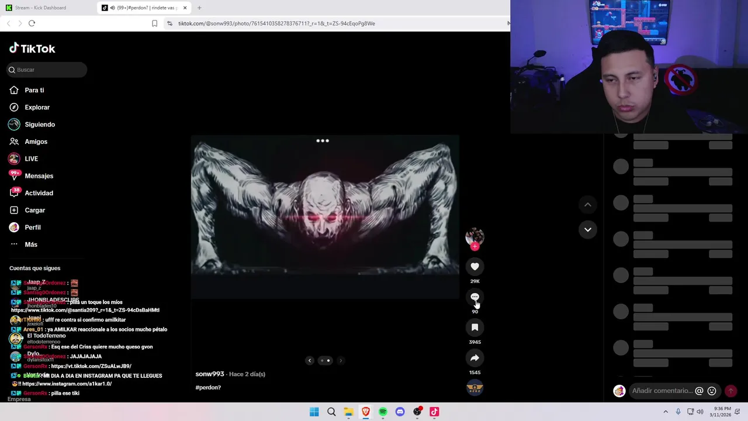The image size is (748, 421).
Task: Open Brave browser from taskbar
Action: pyautogui.click(x=365, y=412)
